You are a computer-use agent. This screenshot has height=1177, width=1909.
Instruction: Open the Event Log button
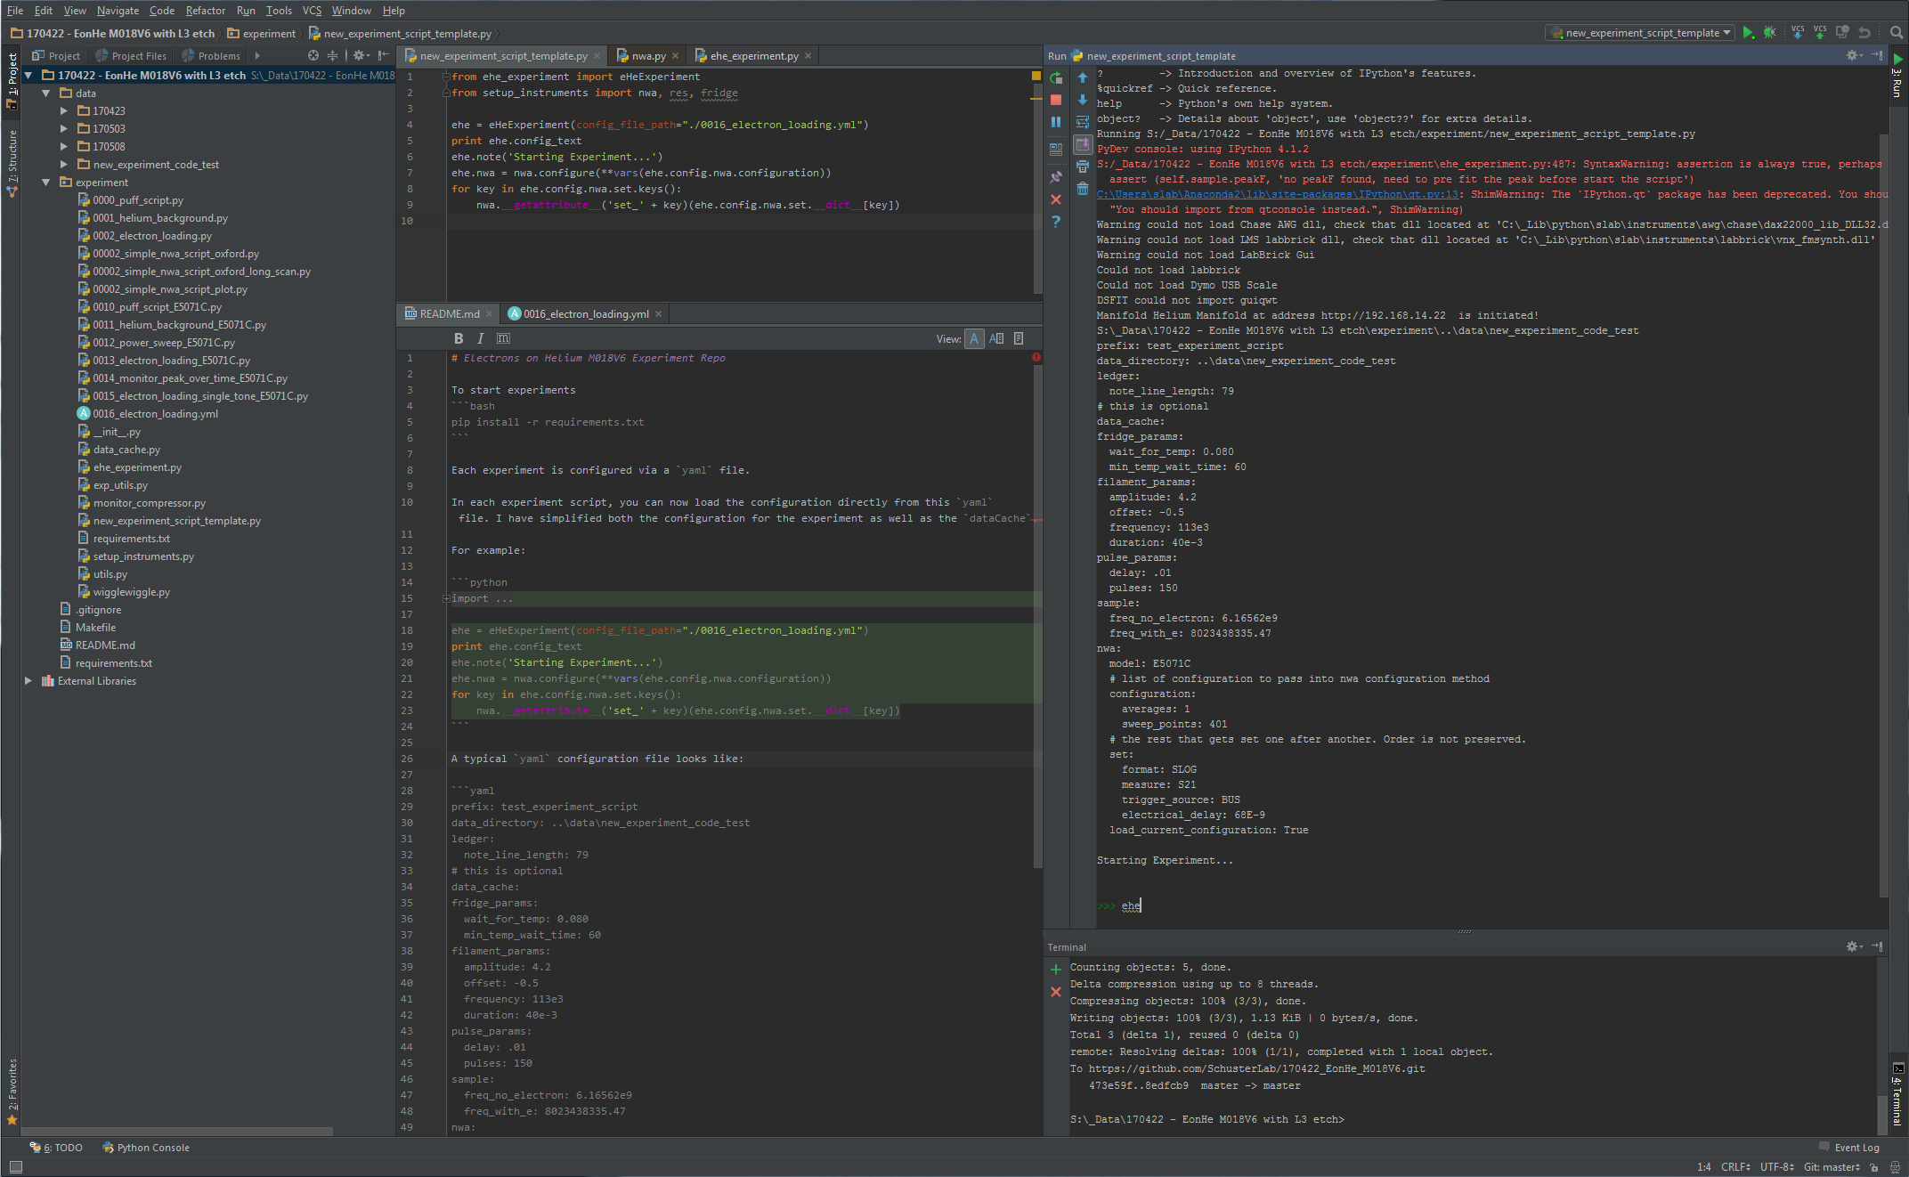[1850, 1148]
